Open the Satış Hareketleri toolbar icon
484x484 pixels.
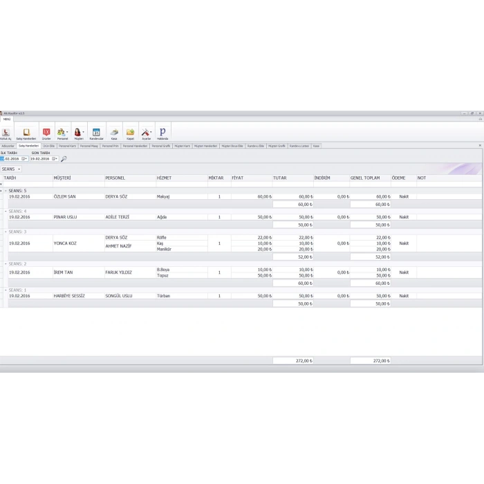pyautogui.click(x=27, y=133)
